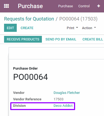
Task: Open the Deco Addict division link
Action: (x=63, y=106)
